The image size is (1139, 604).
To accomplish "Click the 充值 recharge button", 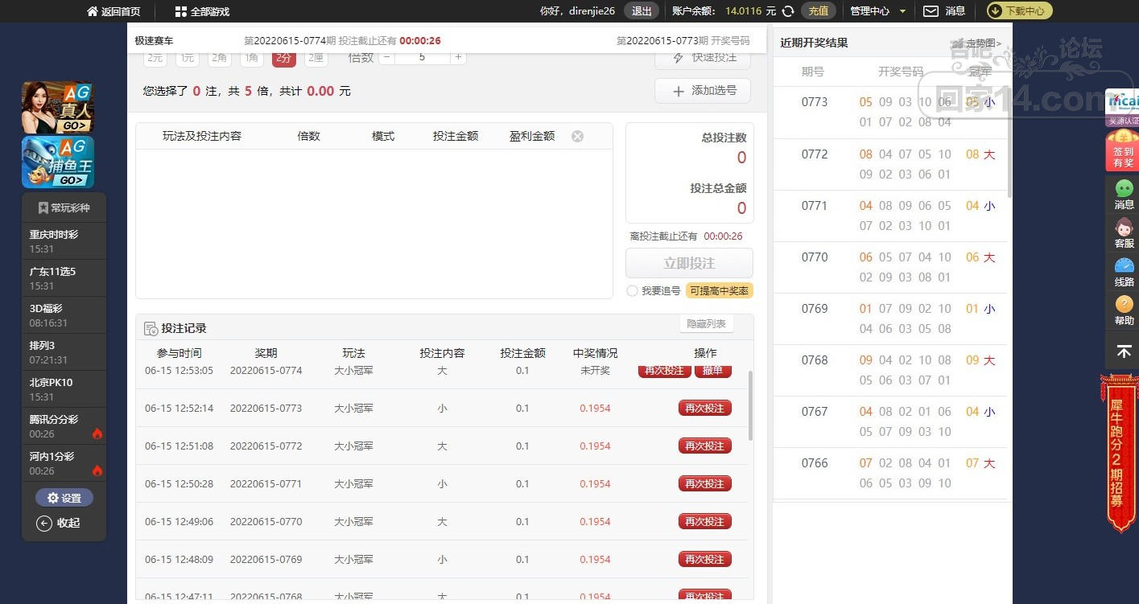I will click(818, 11).
